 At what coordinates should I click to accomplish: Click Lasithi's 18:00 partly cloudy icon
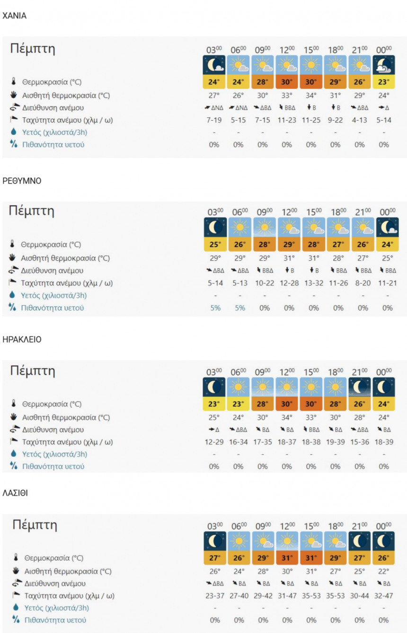click(335, 541)
